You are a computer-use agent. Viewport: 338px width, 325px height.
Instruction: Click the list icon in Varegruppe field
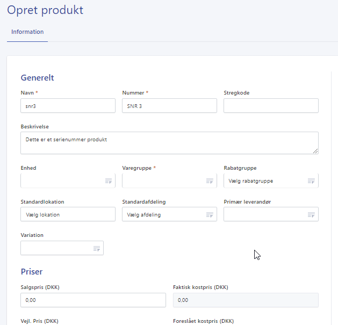click(x=210, y=181)
